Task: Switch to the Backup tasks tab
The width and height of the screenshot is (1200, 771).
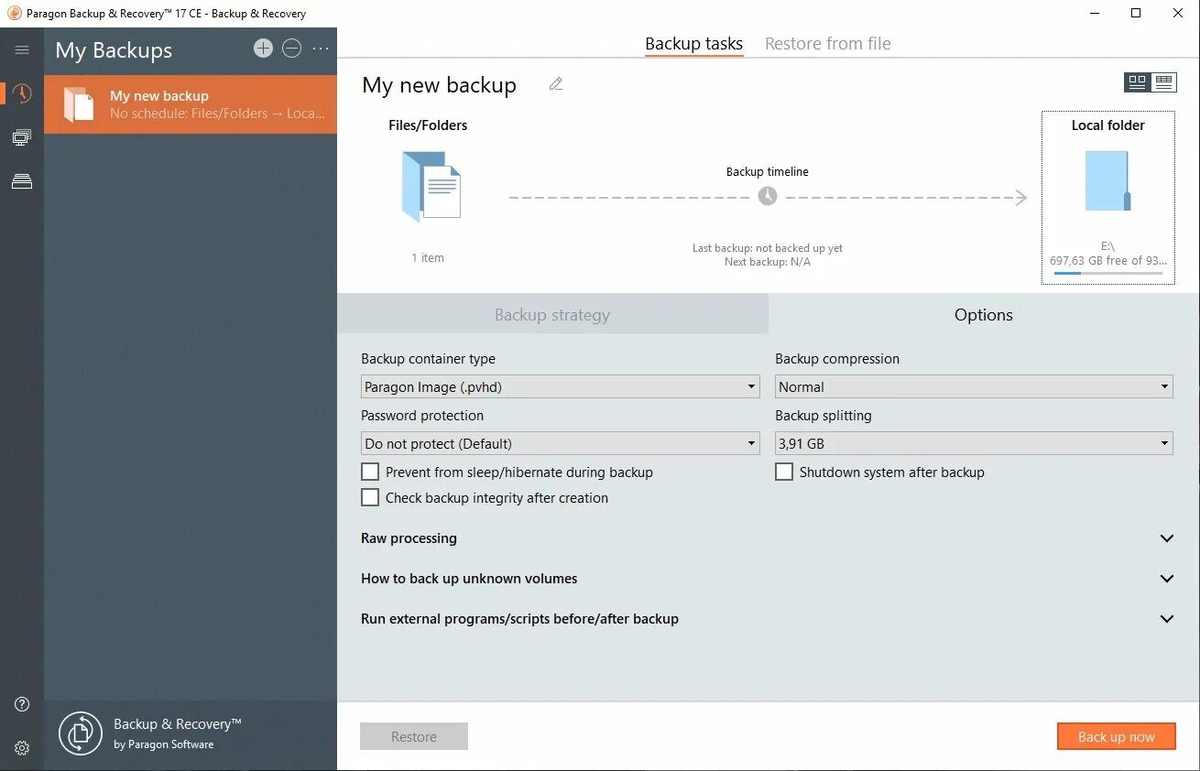Action: click(x=693, y=43)
